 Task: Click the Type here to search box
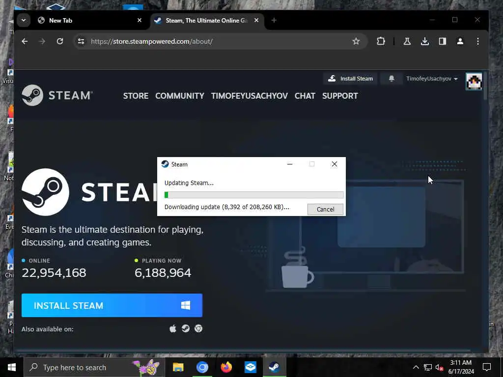pyautogui.click(x=94, y=367)
